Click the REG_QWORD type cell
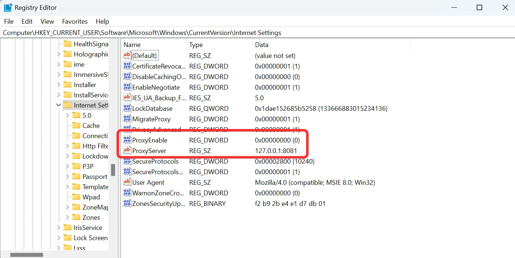This screenshot has width=515, height=258. click(209, 109)
